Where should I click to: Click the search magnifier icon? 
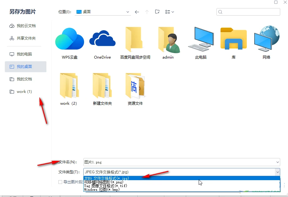(221, 12)
